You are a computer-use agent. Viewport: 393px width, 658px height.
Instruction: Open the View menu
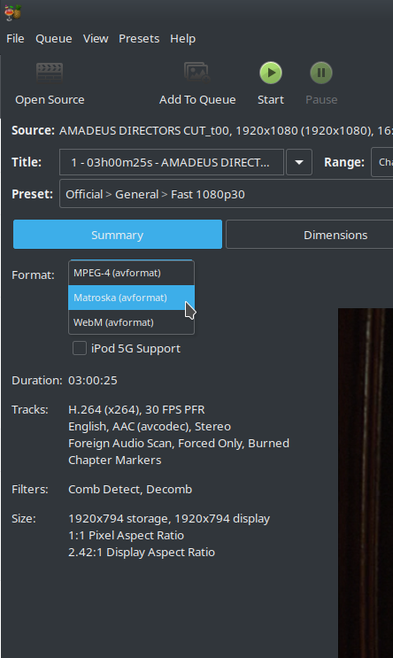[x=96, y=39]
